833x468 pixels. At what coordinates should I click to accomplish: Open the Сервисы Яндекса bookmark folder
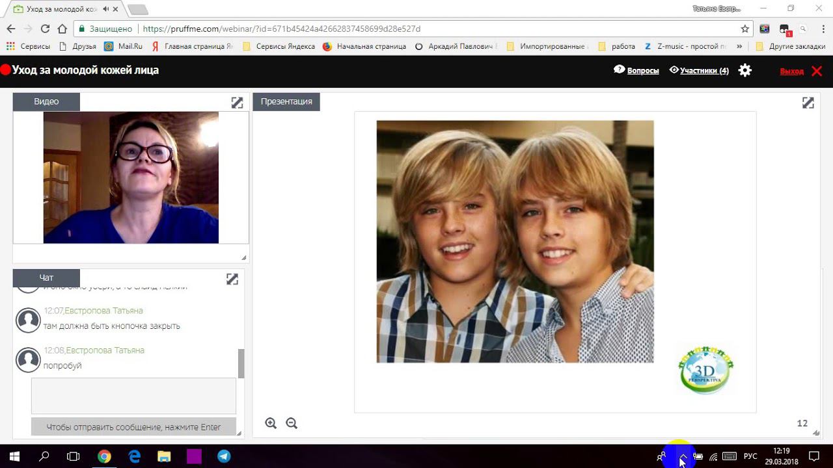[x=279, y=46]
